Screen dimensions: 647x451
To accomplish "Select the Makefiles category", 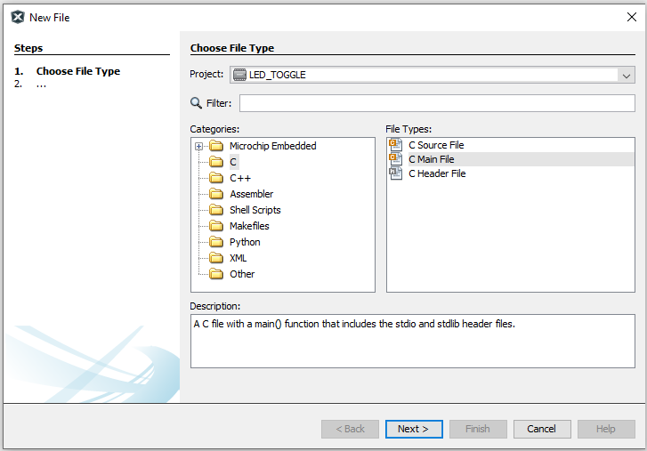I will (249, 226).
